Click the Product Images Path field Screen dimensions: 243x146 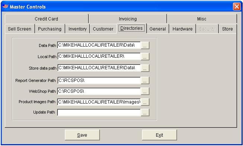coord(99,102)
